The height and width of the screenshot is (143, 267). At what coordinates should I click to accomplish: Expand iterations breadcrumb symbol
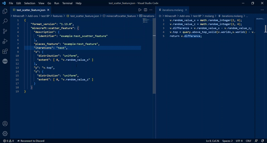147,16
